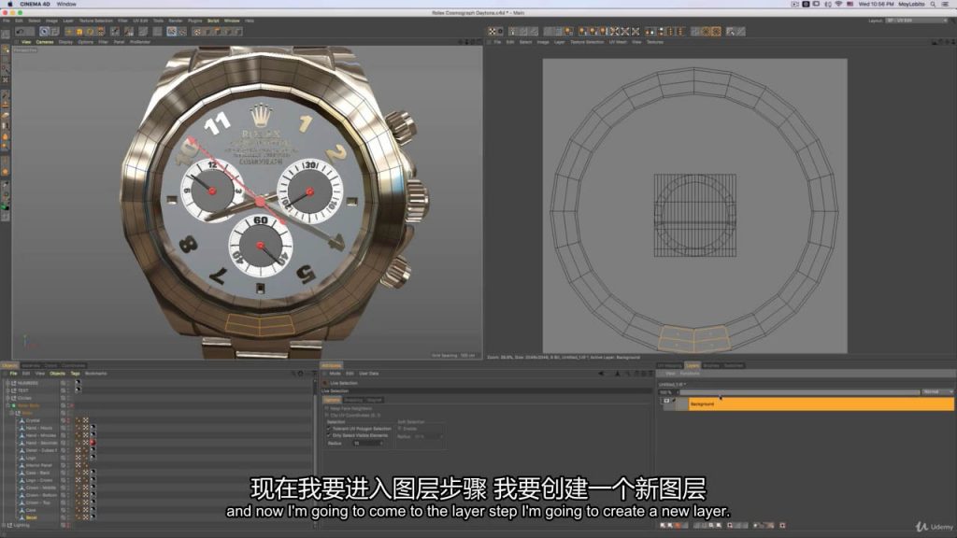The height and width of the screenshot is (538, 957).
Task: Toggle Tolerant UV Polygon Selection checkbox
Action: 328,429
